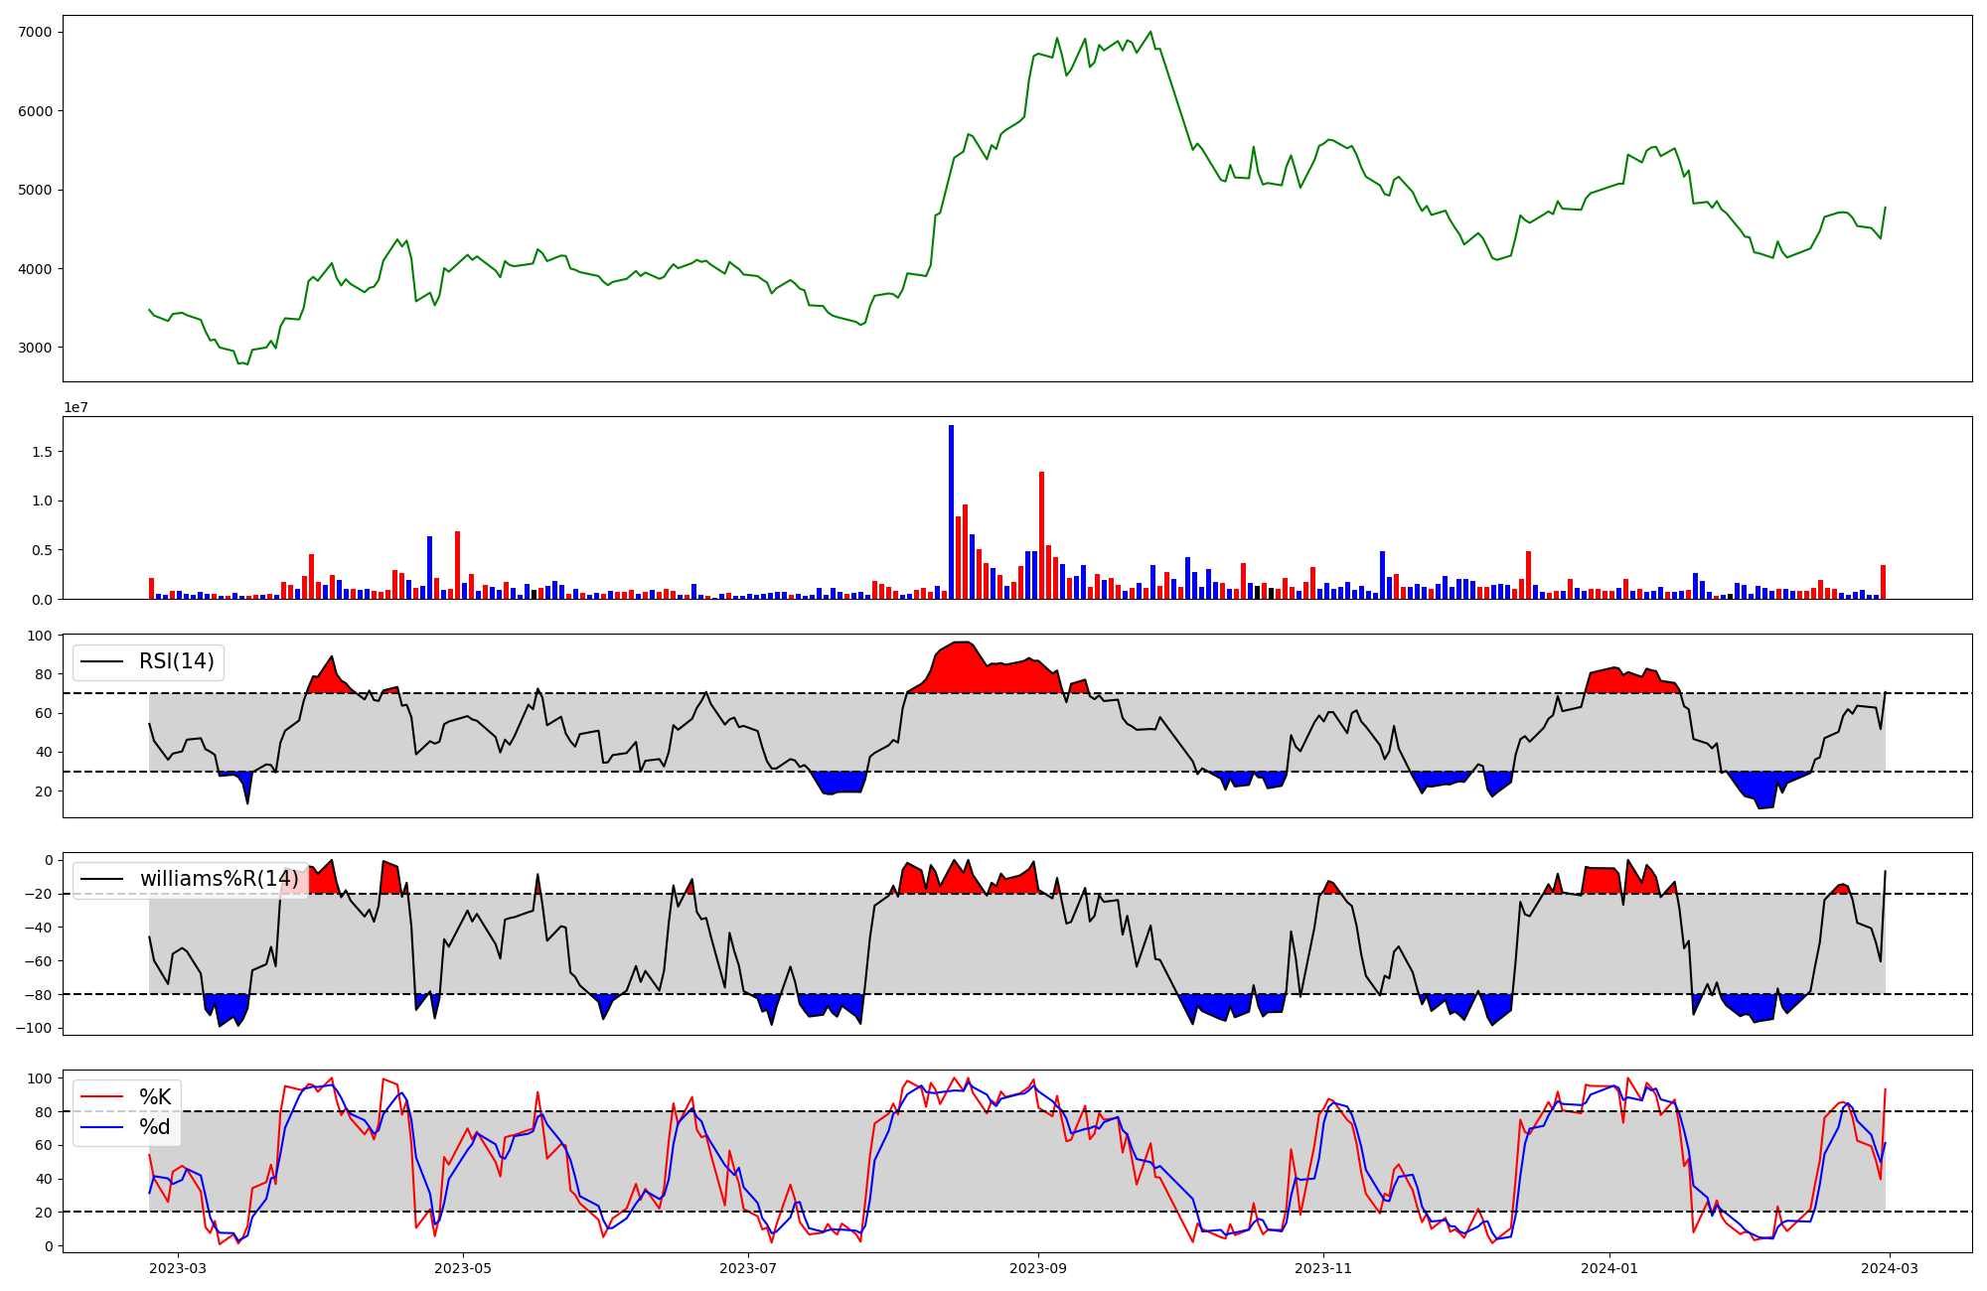Select the %d legend text

click(x=155, y=1127)
